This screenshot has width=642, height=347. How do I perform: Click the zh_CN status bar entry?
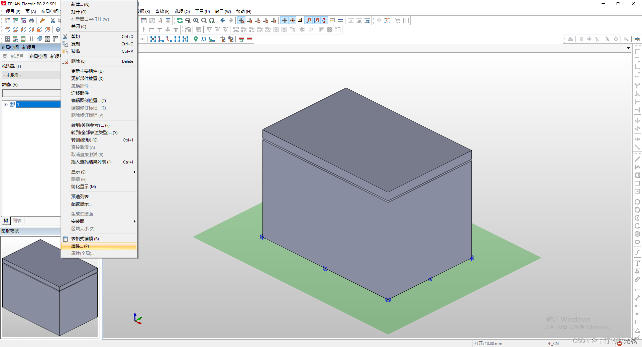point(553,343)
